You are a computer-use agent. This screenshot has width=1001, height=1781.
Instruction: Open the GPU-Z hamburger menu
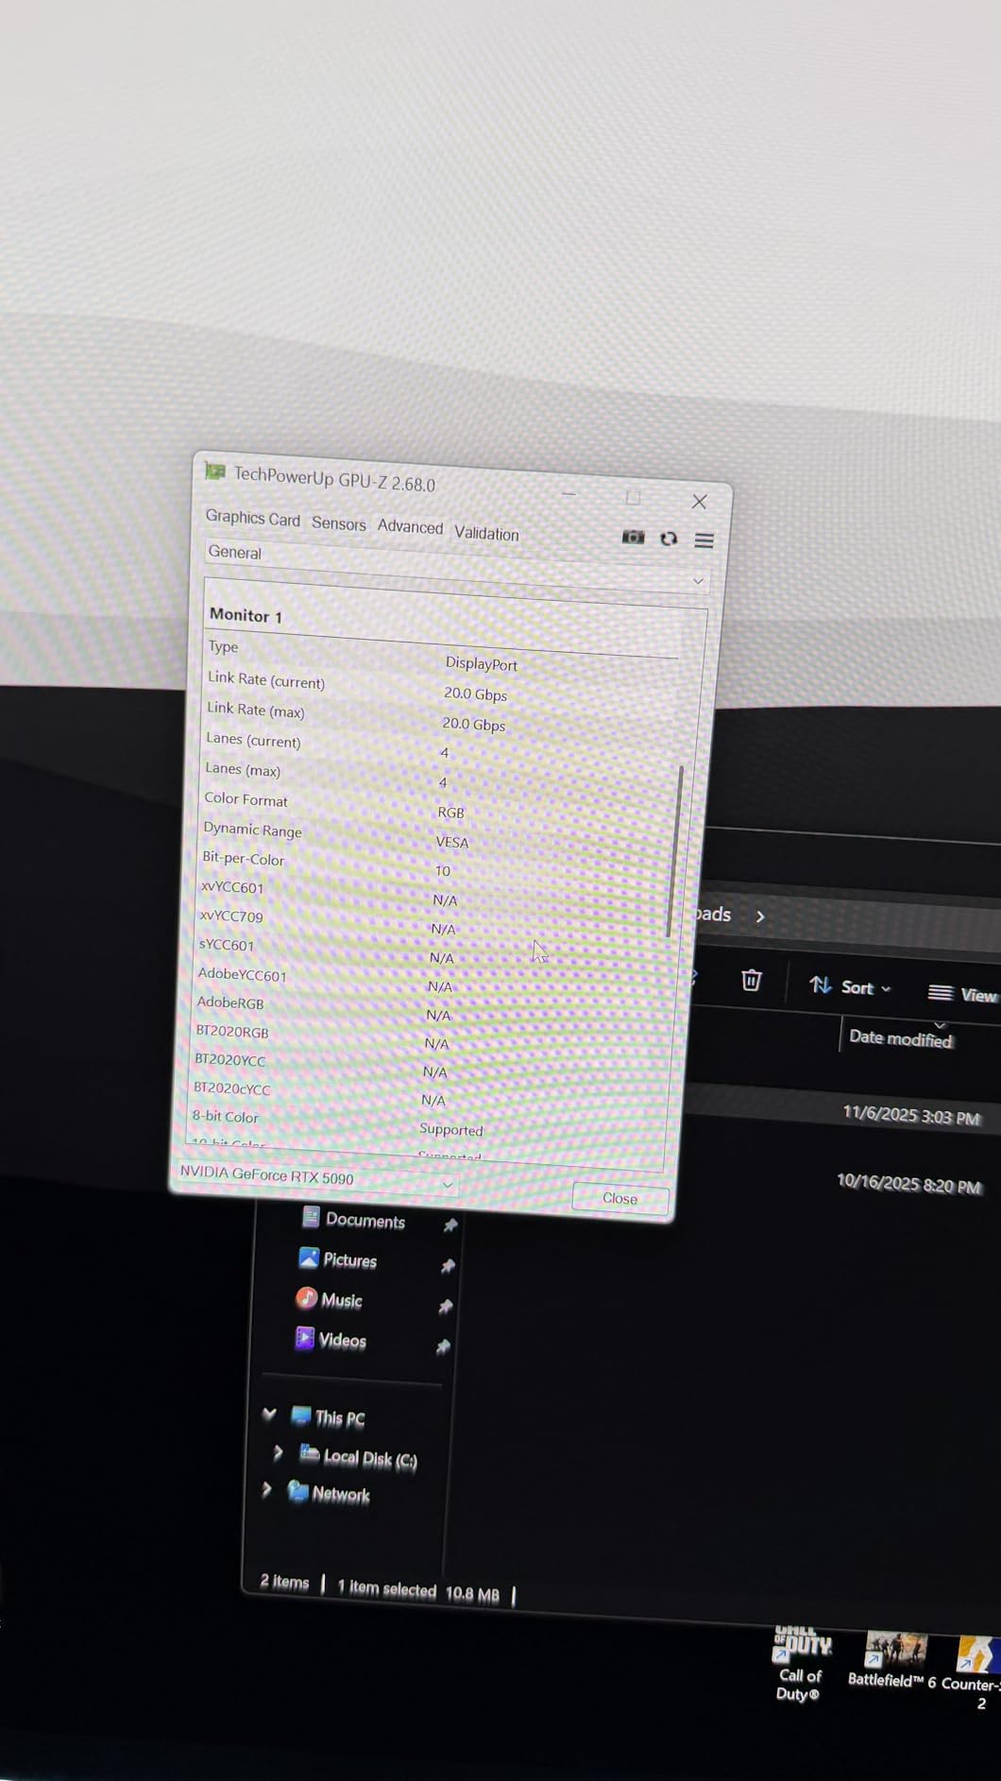(704, 540)
